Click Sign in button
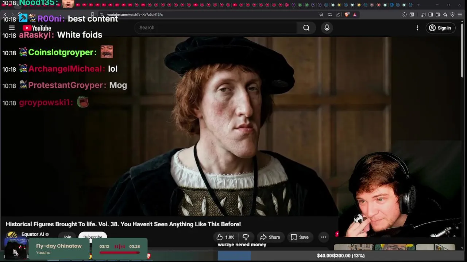467x262 pixels. 440,28
